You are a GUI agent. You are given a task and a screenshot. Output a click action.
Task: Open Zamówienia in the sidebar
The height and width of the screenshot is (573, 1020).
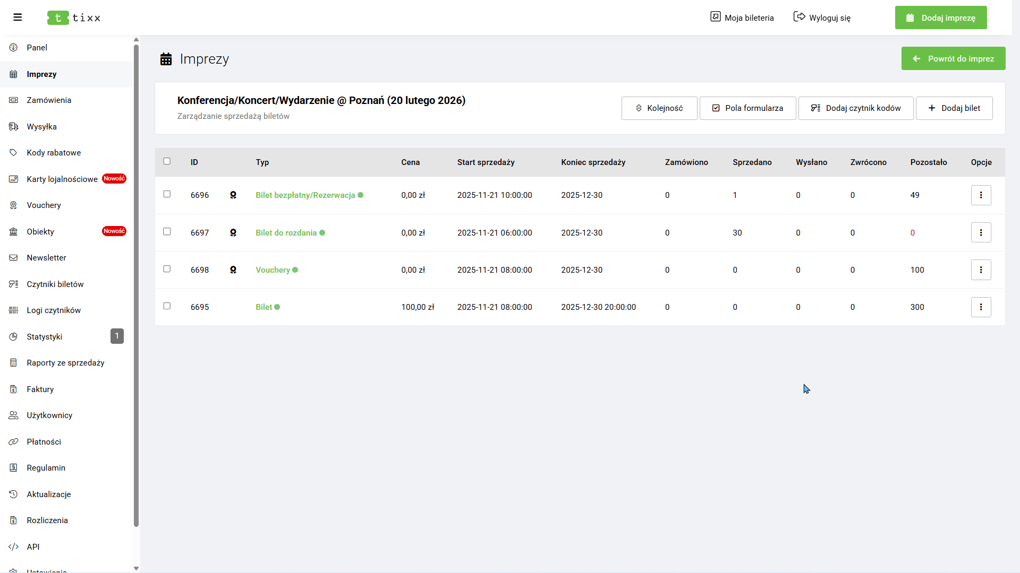pos(49,100)
